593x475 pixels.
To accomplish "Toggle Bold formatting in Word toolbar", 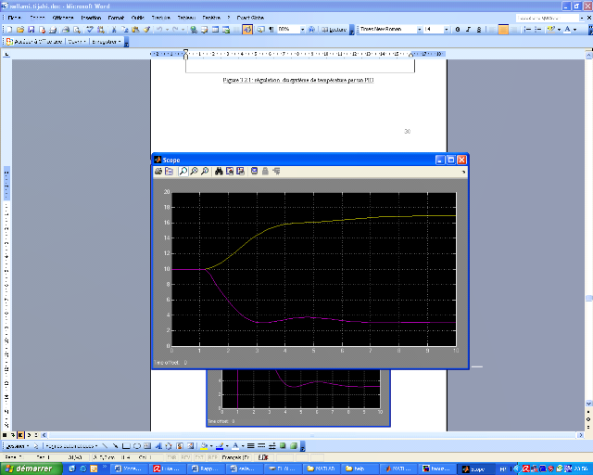I will click(457, 30).
